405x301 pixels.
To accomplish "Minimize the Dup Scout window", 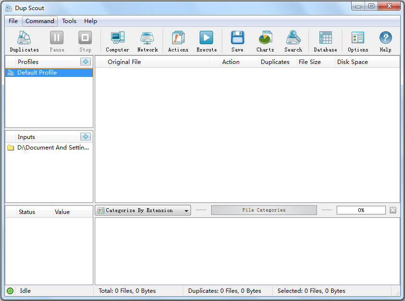I will (x=358, y=6).
